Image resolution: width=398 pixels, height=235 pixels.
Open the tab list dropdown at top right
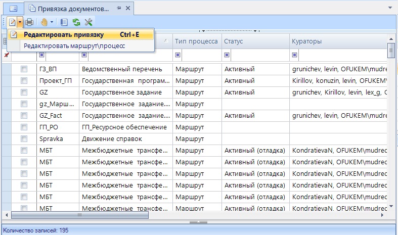(x=390, y=8)
